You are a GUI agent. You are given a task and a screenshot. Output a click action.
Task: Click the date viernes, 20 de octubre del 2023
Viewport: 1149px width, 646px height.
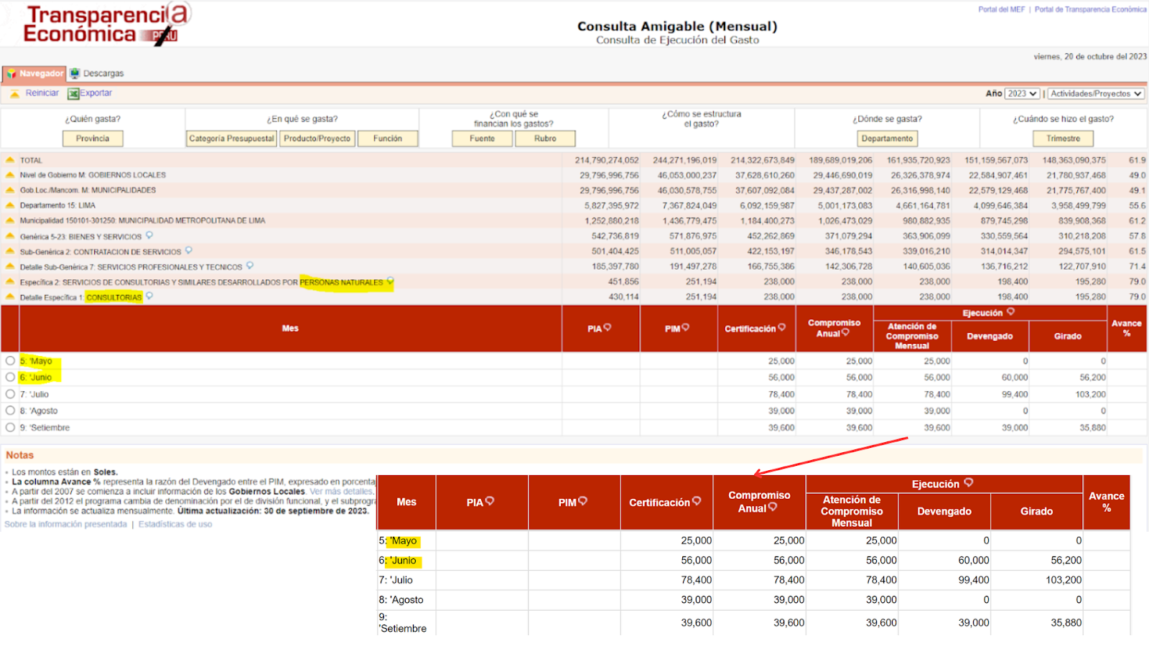coord(1090,57)
